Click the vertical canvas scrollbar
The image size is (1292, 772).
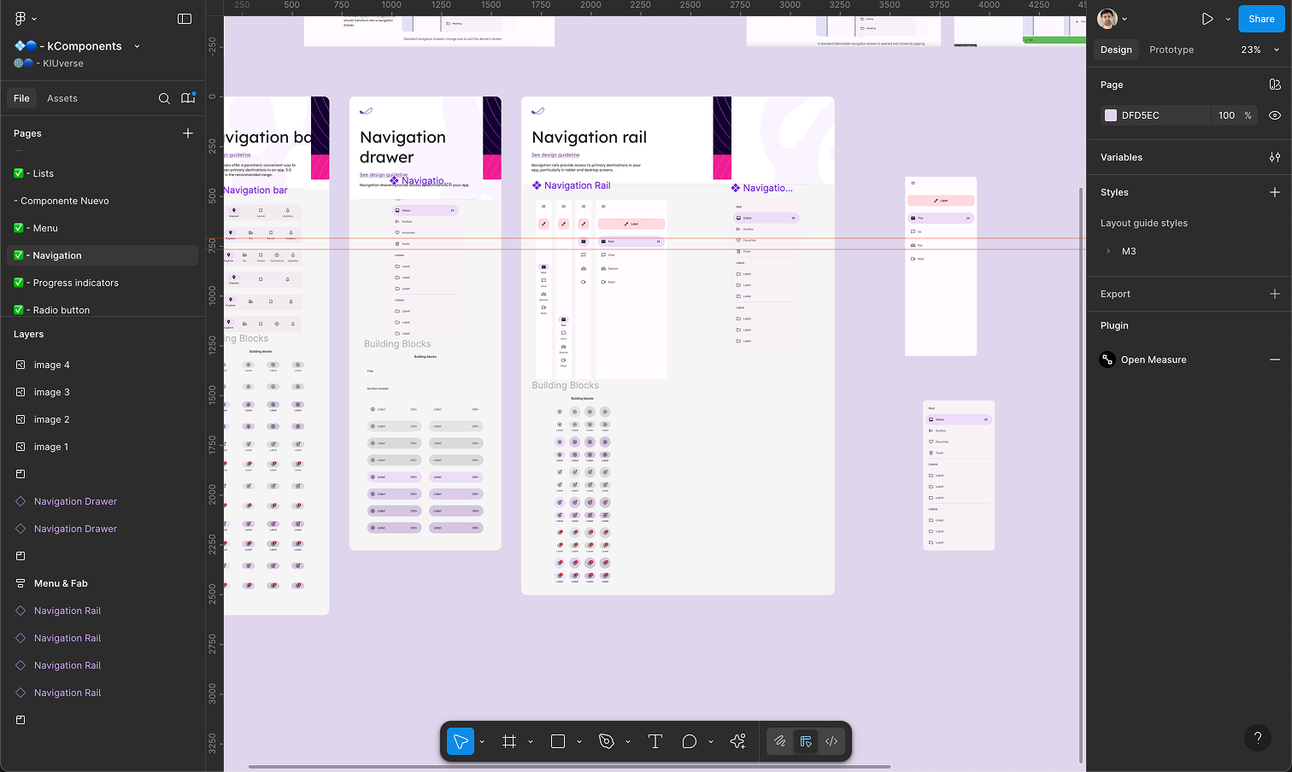pyautogui.click(x=1081, y=474)
